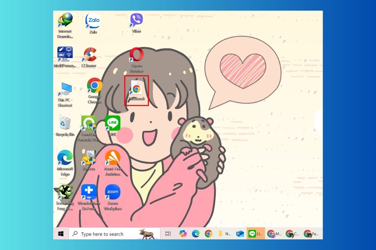Click the Wondershare Dr.Fone shortcut

(x=89, y=197)
